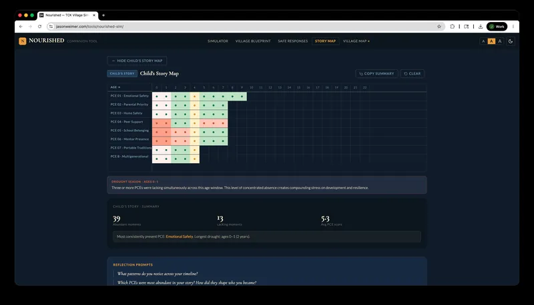Image resolution: width=534 pixels, height=305 pixels.
Task: Toggle PCE 06 Mentor Presence cell at age 1
Action: (x=166, y=141)
